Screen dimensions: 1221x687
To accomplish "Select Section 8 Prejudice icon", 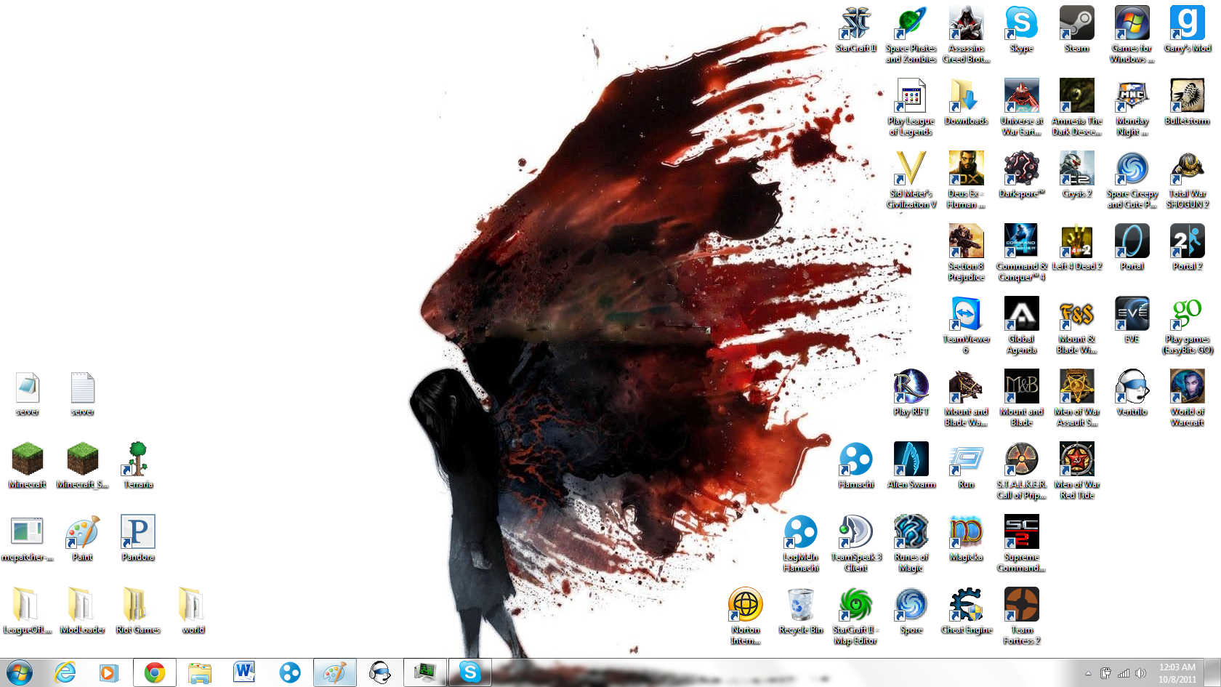I will pyautogui.click(x=966, y=253).
